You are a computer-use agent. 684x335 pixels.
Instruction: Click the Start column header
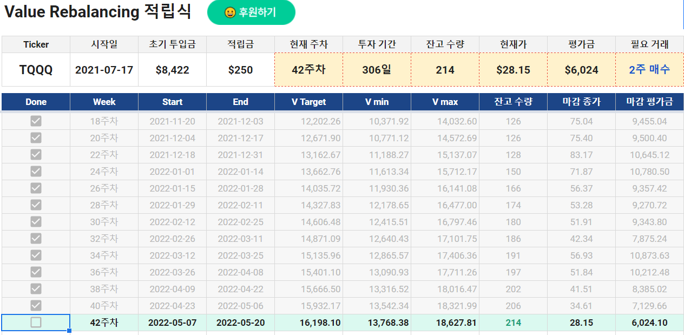[172, 102]
